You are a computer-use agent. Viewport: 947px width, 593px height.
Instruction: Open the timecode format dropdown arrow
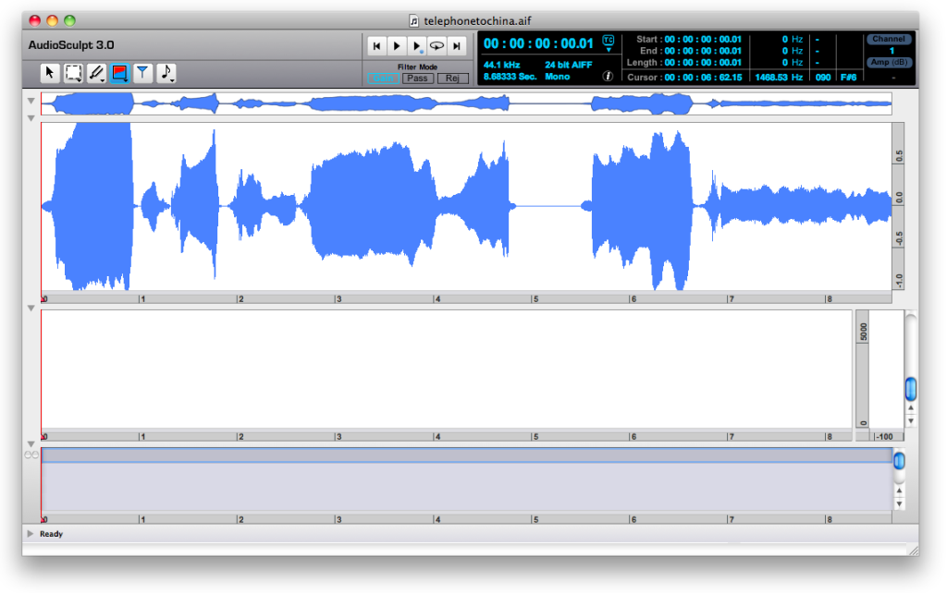[609, 50]
